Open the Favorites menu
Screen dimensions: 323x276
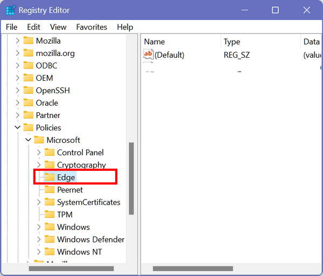(92, 27)
